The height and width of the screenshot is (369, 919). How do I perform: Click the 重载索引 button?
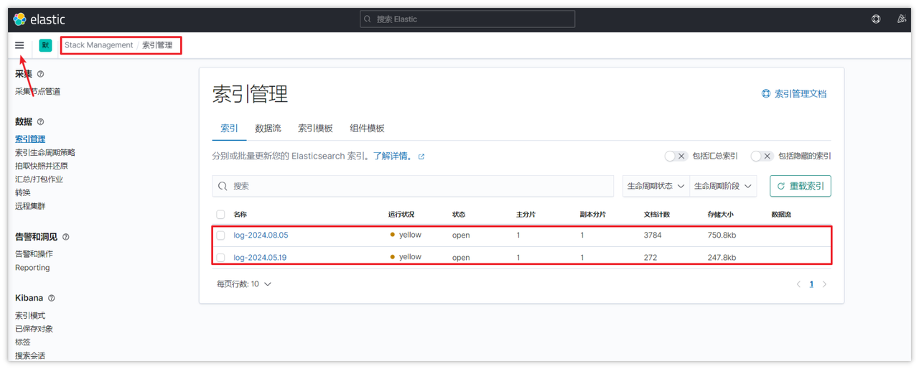click(x=801, y=186)
